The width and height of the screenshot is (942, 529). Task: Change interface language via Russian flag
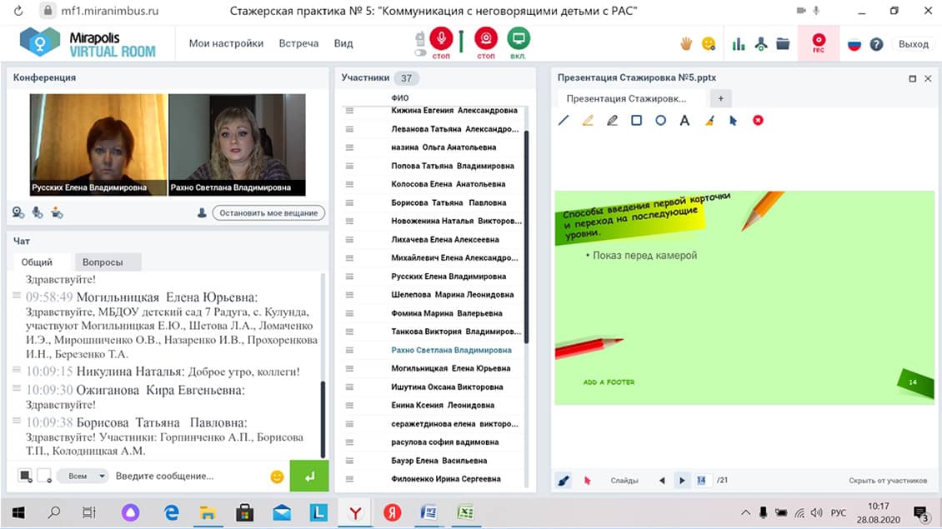click(x=854, y=44)
